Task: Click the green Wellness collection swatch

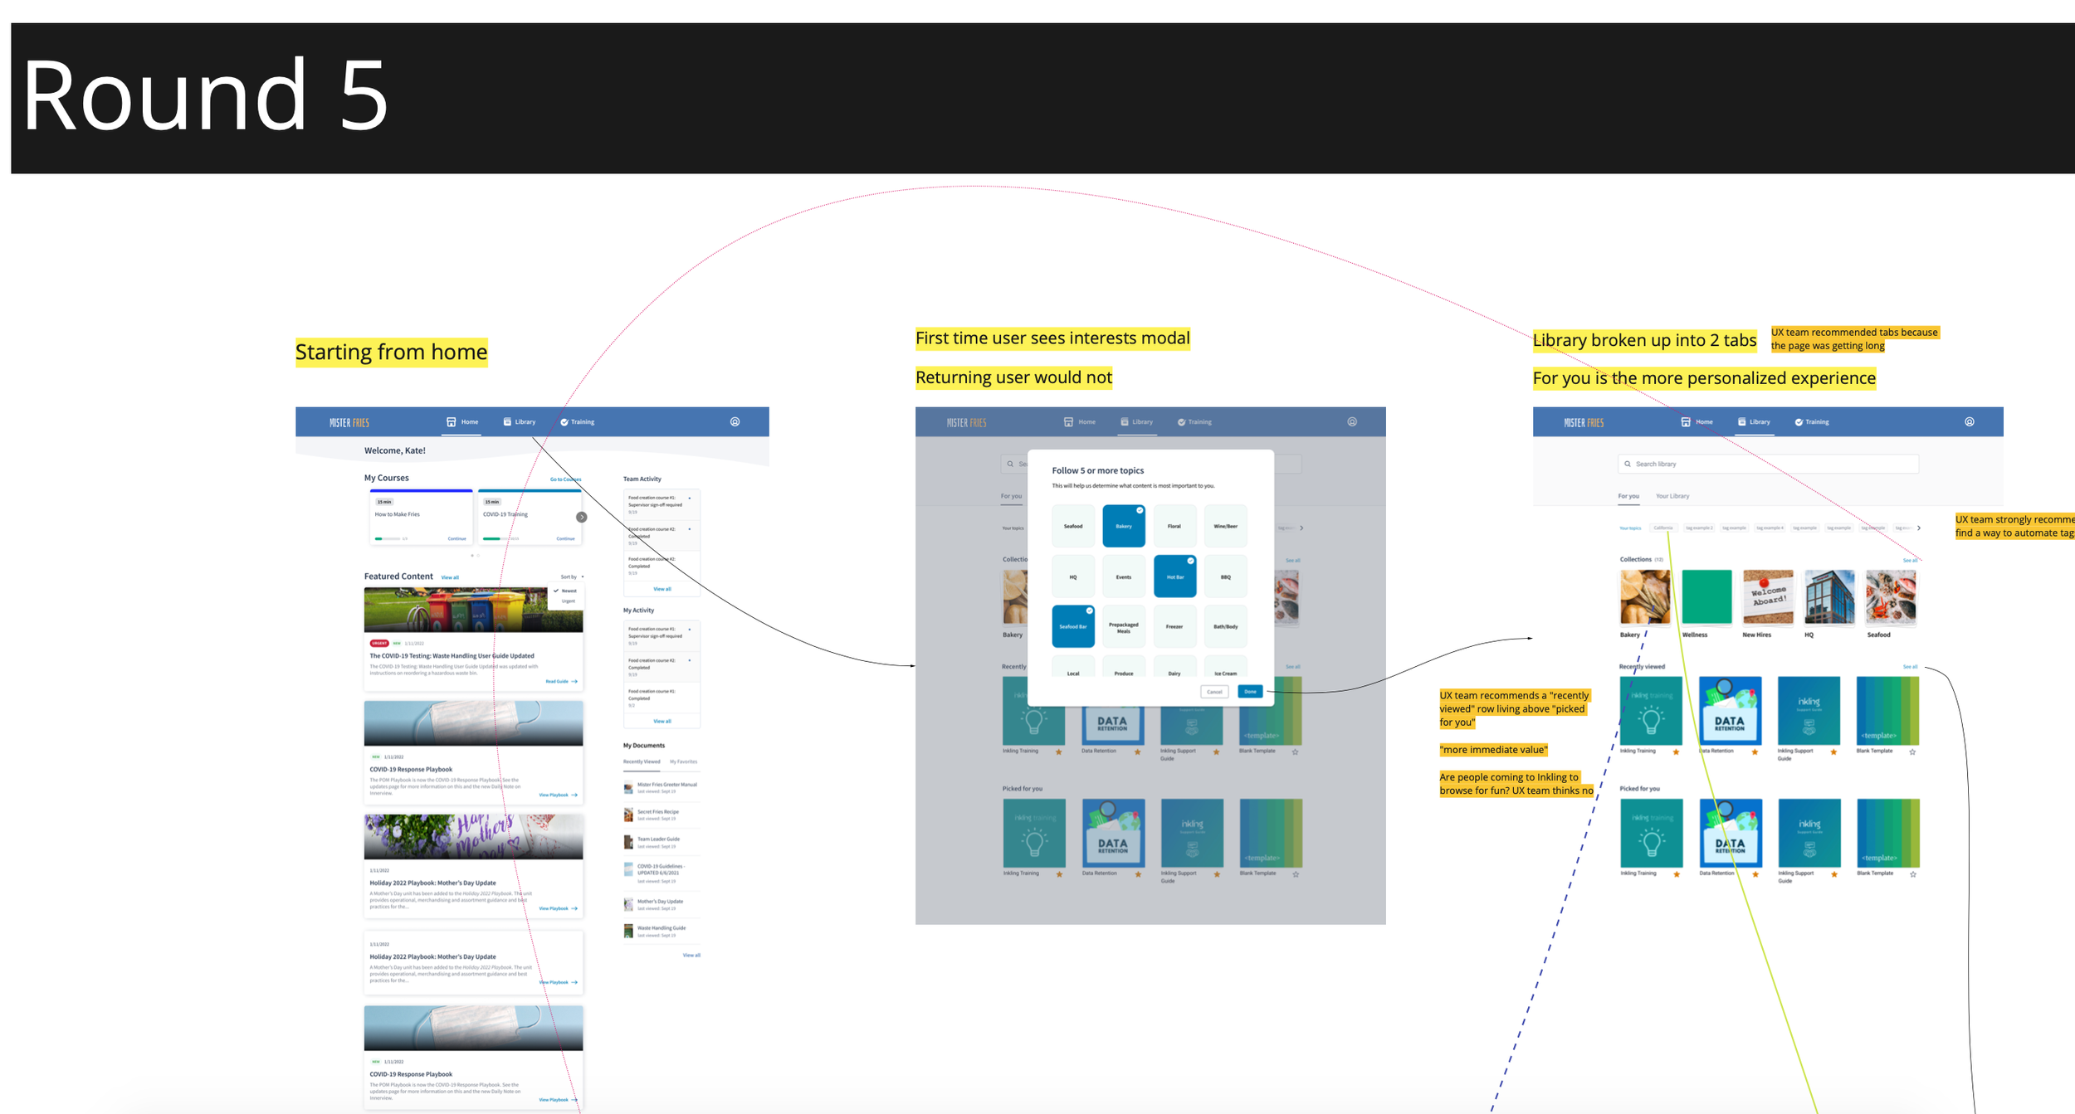Action: [1706, 597]
